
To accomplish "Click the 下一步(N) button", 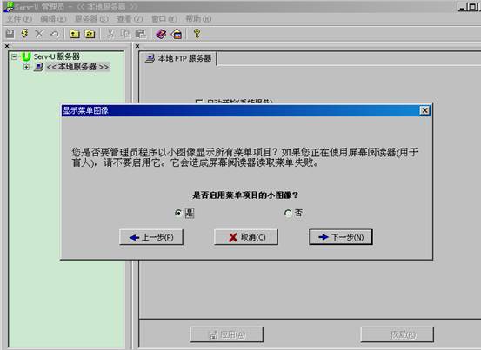I will tap(341, 237).
